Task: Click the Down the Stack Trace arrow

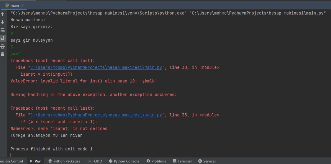Action: [x=2, y=22]
